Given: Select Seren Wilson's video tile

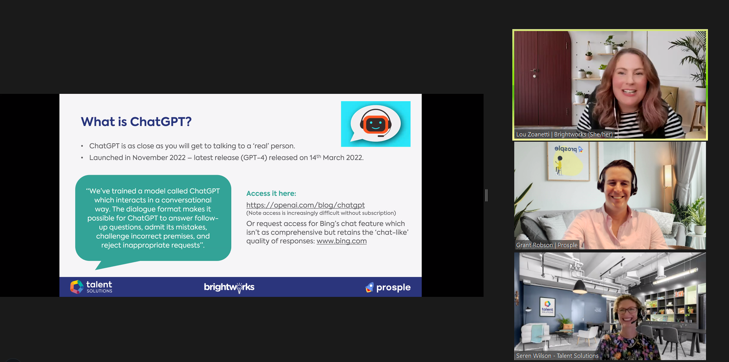Looking at the screenshot, I should [x=610, y=306].
